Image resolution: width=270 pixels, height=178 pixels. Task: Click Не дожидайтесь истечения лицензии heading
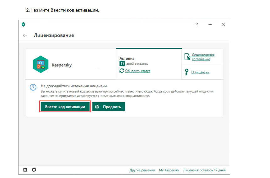click(74, 86)
